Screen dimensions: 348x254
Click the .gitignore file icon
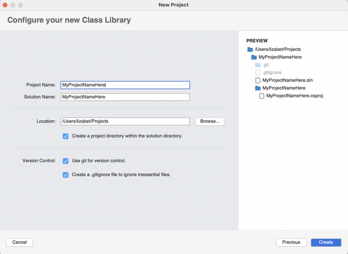258,73
